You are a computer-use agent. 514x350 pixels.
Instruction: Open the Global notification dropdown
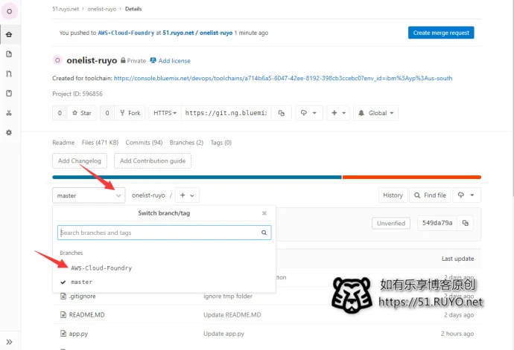[375, 113]
